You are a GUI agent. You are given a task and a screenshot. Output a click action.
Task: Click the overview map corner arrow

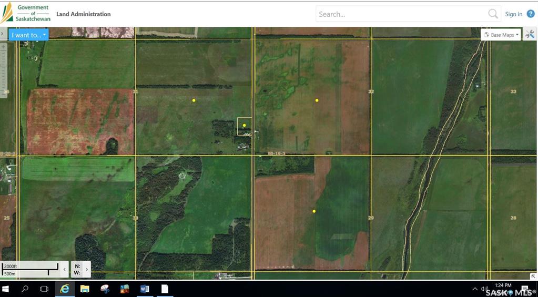(533, 276)
